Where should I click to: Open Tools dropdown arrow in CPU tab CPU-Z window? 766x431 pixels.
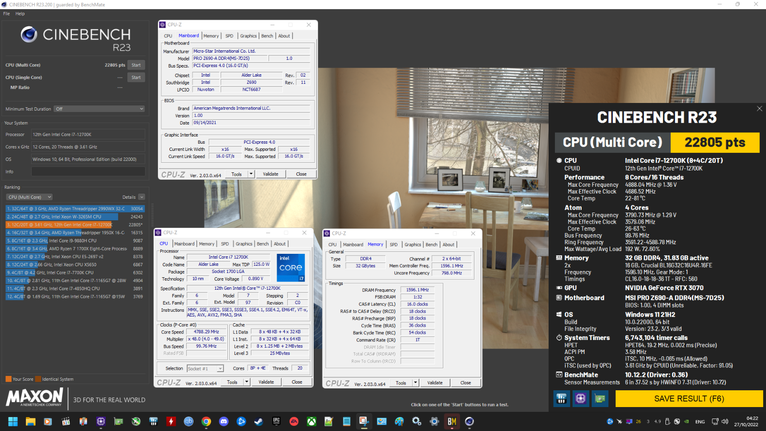click(x=247, y=382)
